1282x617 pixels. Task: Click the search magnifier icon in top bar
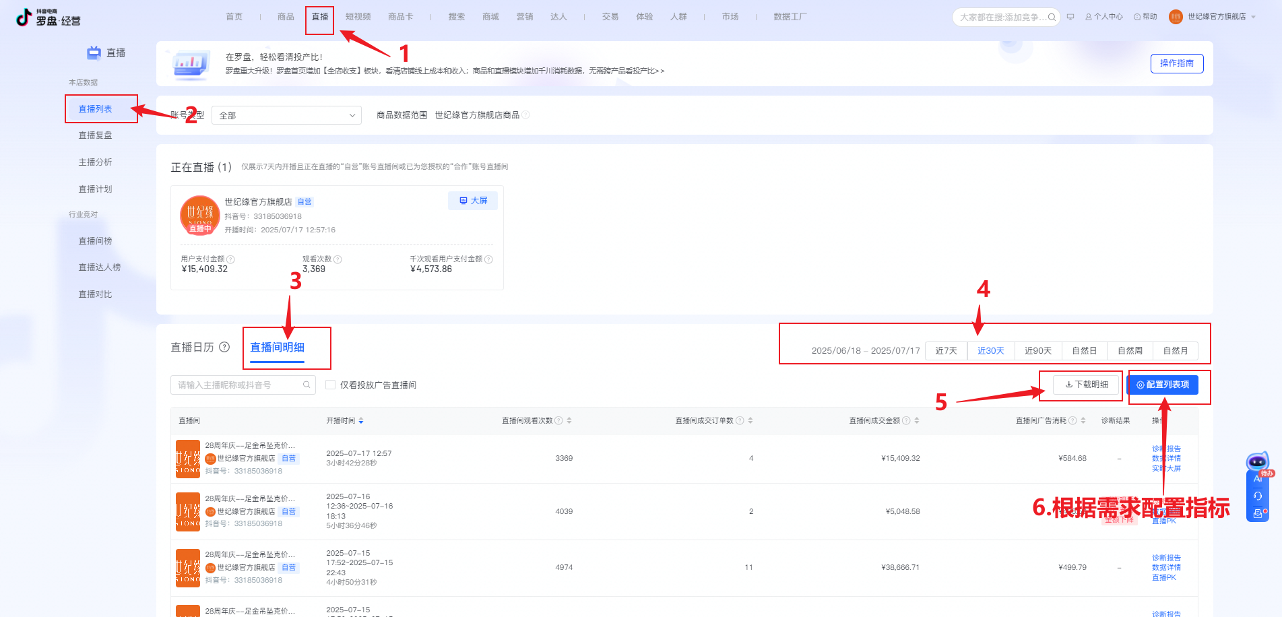coord(1052,18)
